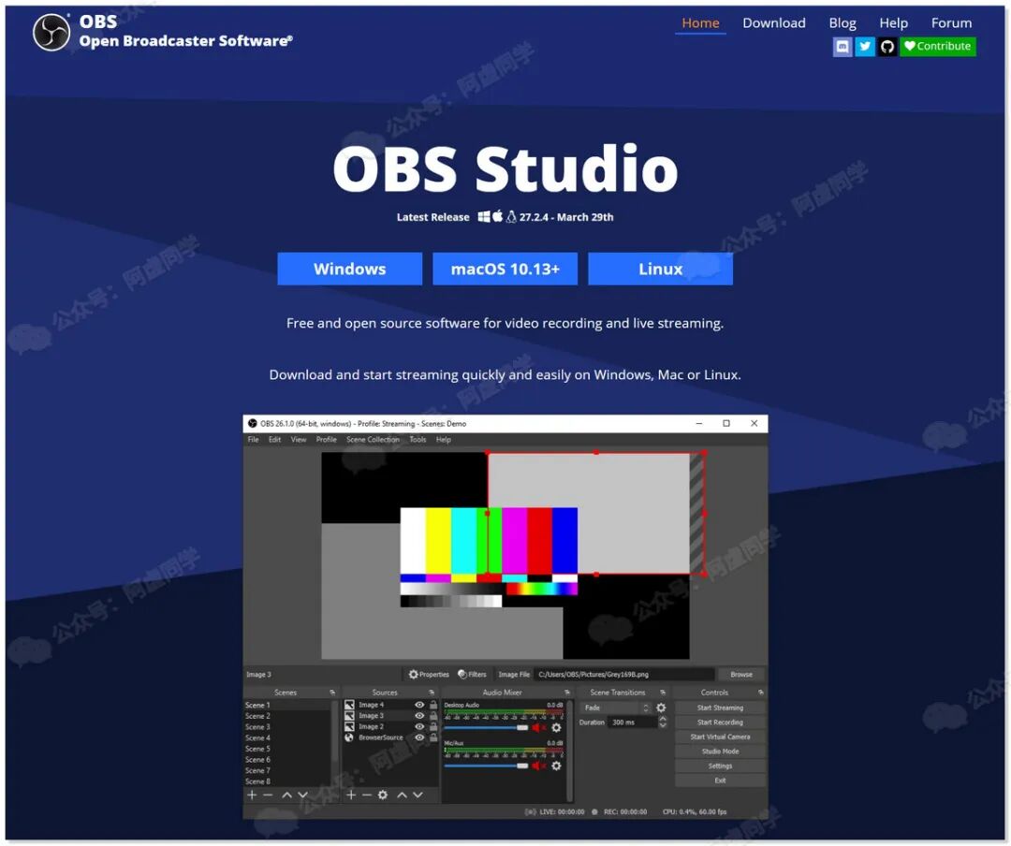Open the Discord chat icon link

(842, 47)
